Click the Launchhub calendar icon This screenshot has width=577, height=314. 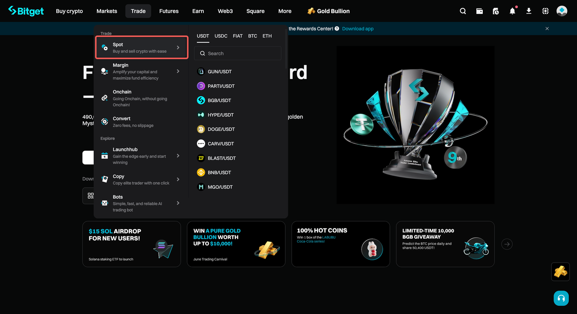click(105, 156)
